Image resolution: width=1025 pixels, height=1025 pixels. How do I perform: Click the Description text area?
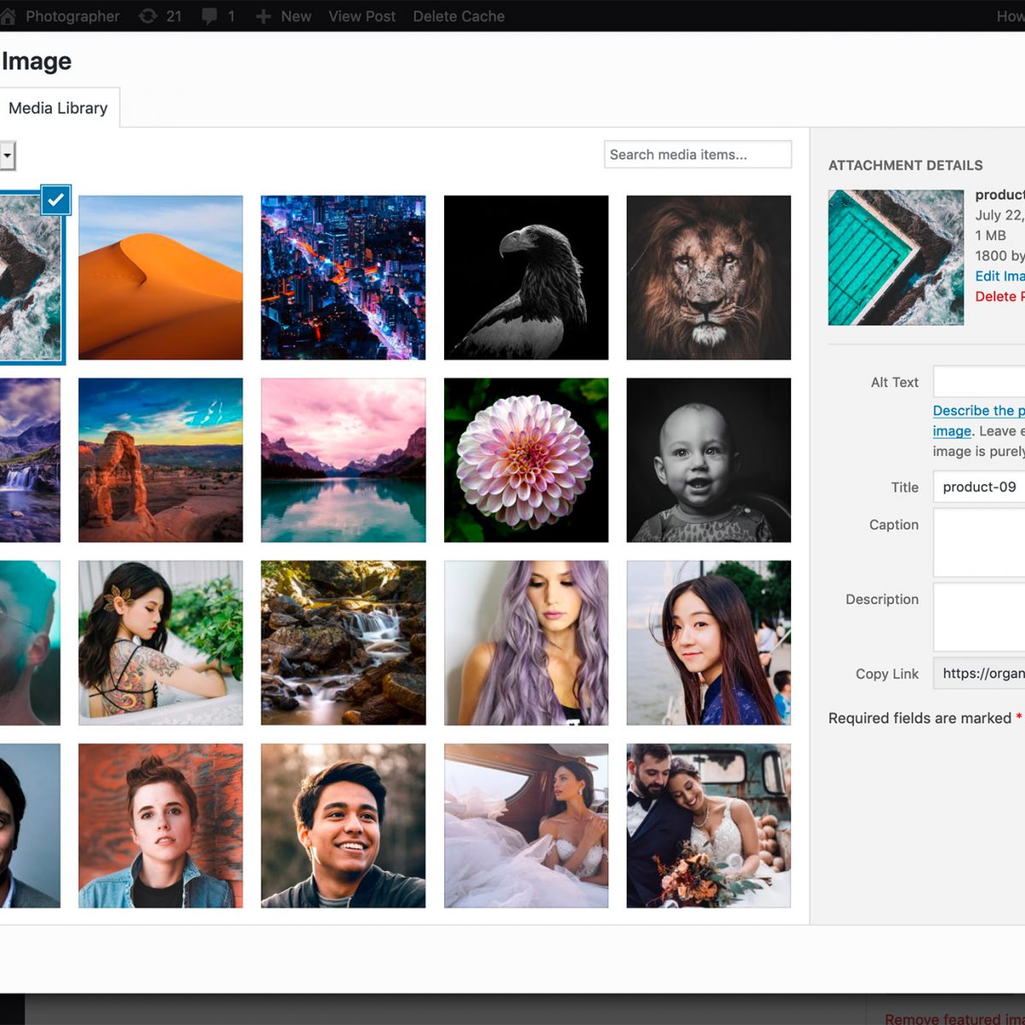979,618
